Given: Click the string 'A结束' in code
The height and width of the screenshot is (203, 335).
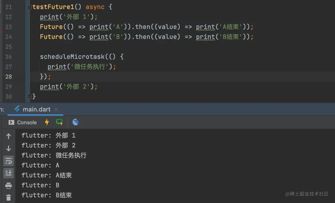Looking at the screenshot, I should [x=231, y=27].
